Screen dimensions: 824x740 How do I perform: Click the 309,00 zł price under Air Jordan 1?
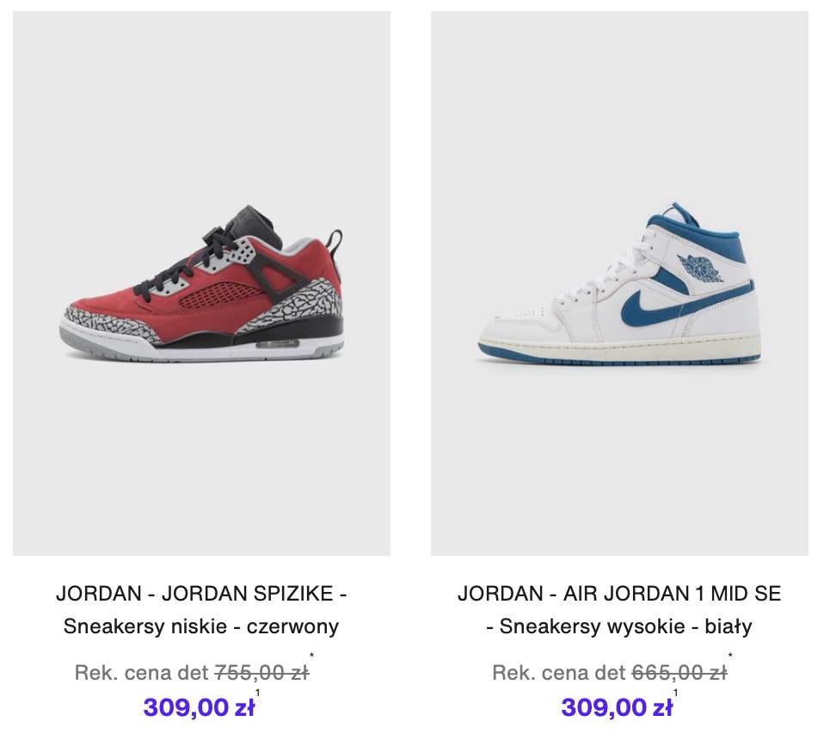pos(617,707)
